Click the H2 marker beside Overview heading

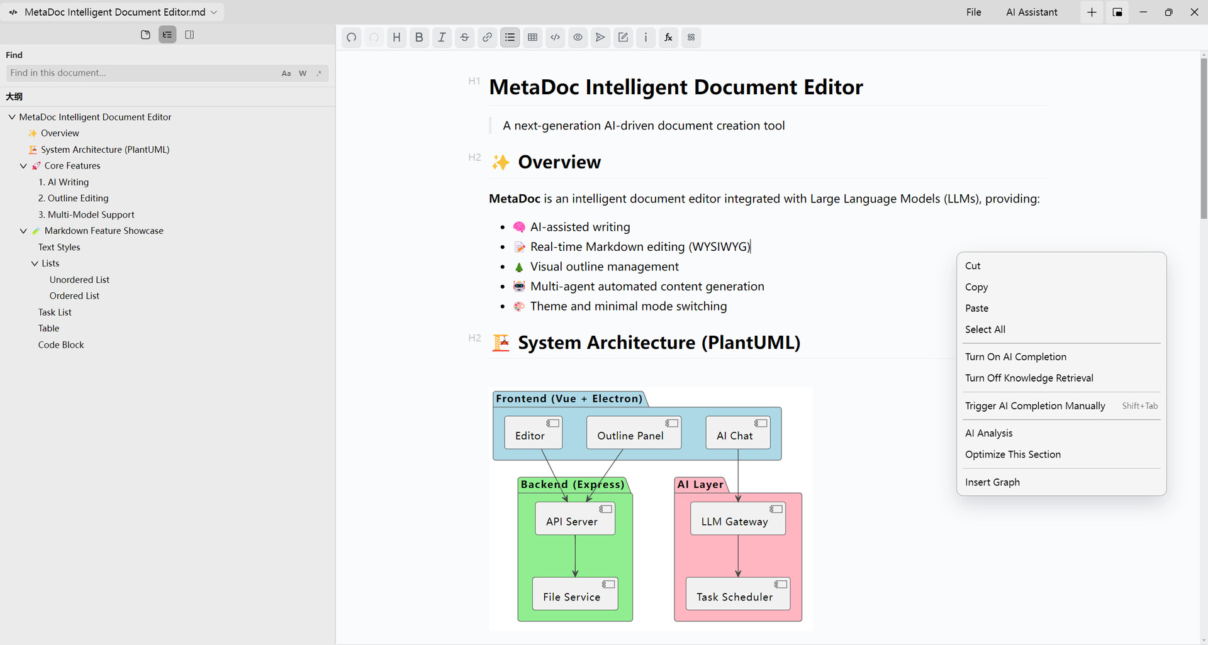pyautogui.click(x=474, y=157)
